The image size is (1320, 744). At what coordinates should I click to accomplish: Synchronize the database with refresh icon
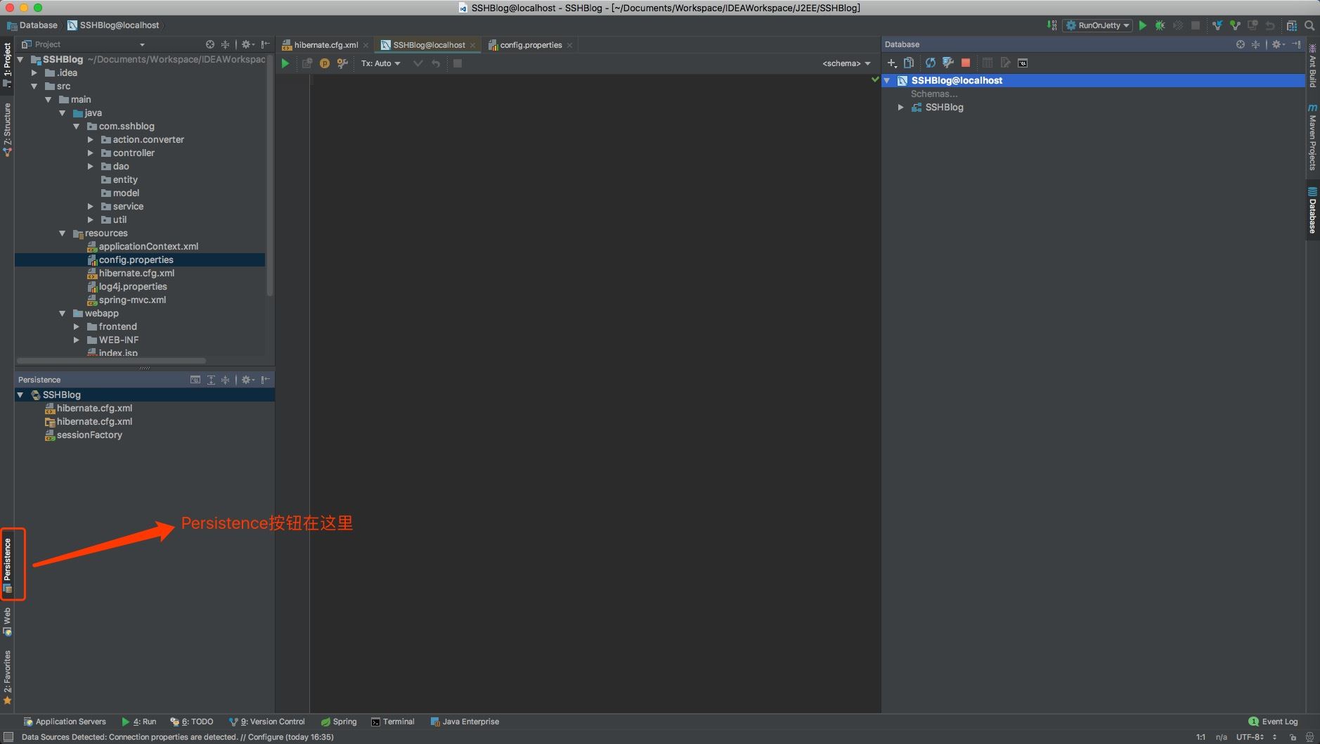(931, 63)
